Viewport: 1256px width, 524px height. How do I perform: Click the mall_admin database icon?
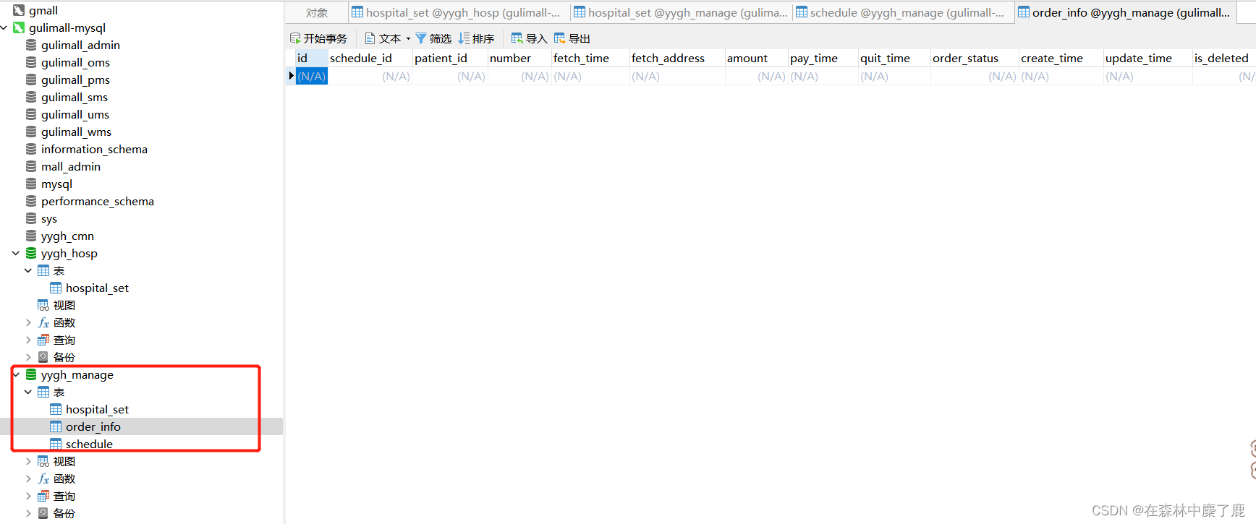coord(31,166)
